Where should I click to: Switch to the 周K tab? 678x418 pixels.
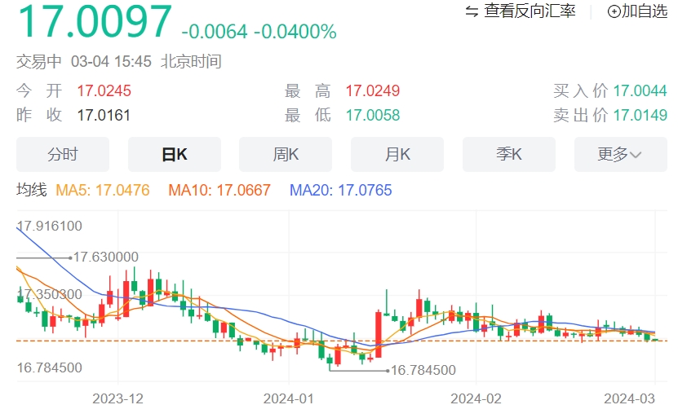coord(286,154)
